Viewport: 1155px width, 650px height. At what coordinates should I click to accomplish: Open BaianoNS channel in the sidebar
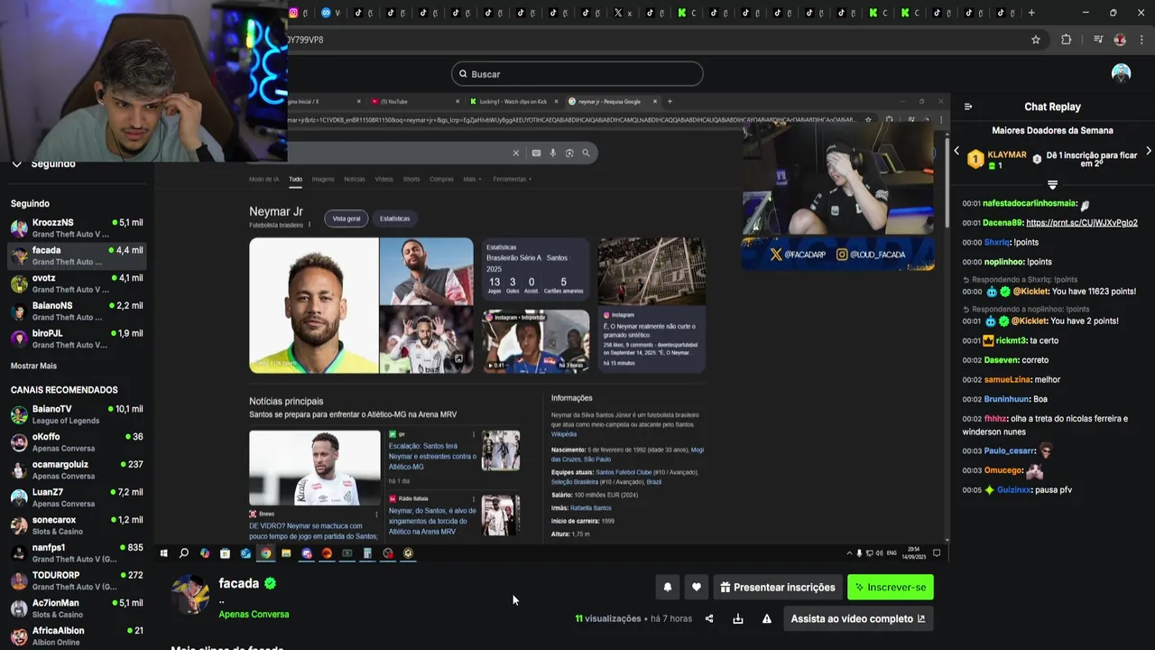coord(77,311)
